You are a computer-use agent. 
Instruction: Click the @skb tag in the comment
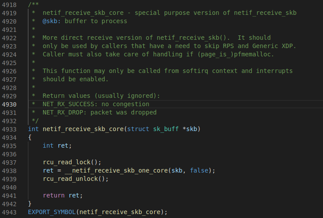click(50, 21)
